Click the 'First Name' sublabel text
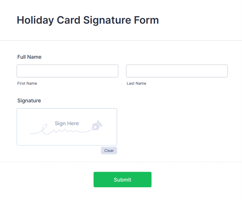This screenshot has width=242, height=200. point(27,83)
